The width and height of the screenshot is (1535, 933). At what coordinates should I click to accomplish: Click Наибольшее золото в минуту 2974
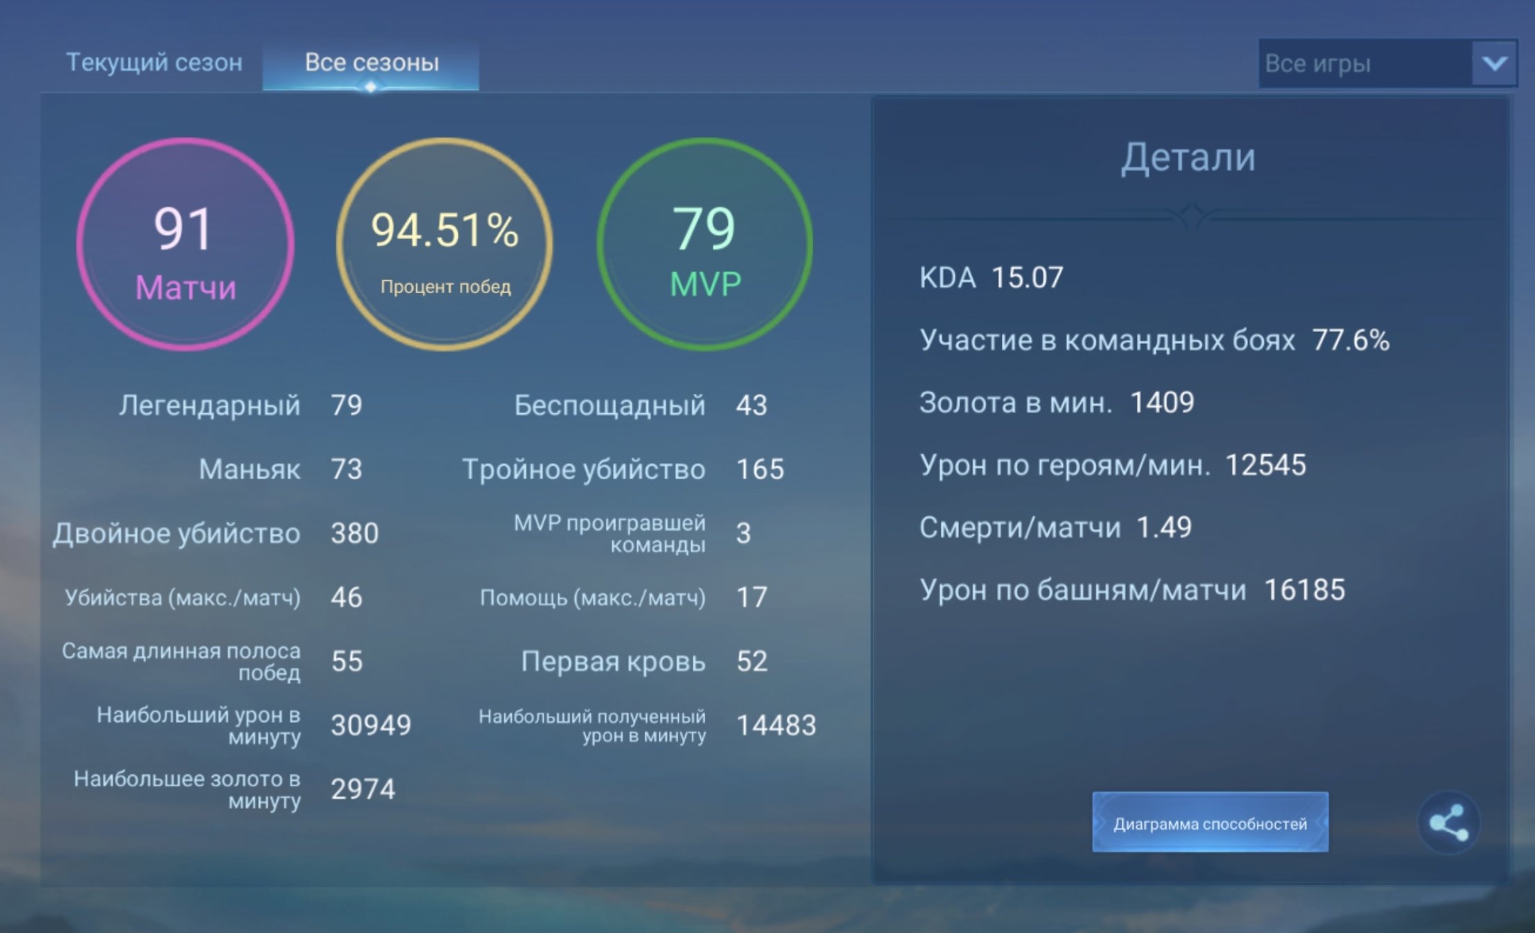(234, 789)
